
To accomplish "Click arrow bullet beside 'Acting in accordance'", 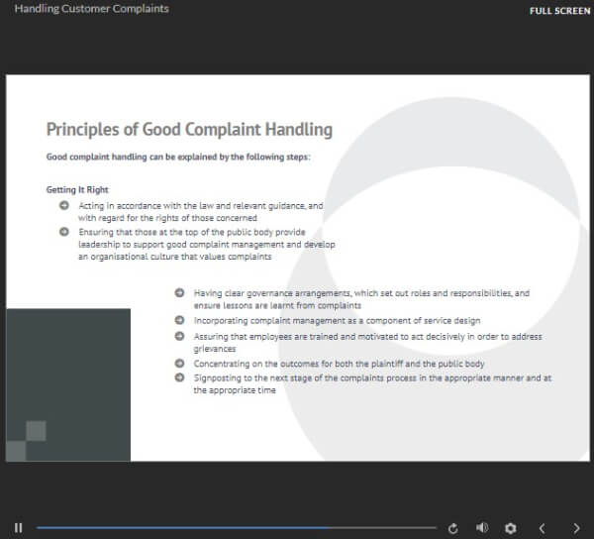I will pyautogui.click(x=64, y=205).
